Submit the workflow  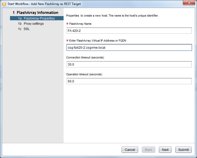[183, 150]
